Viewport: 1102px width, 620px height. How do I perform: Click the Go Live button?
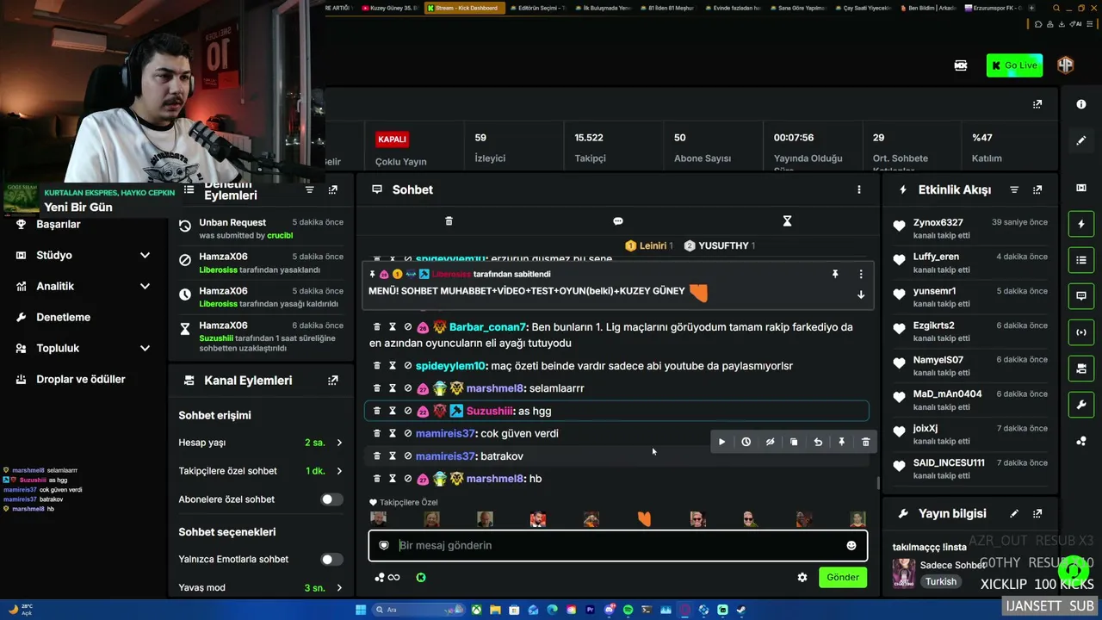pos(1014,65)
